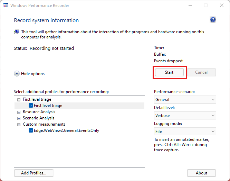Open the Detail level dropdown set to Verbose
This screenshot has height=181, width=230.
185,116
